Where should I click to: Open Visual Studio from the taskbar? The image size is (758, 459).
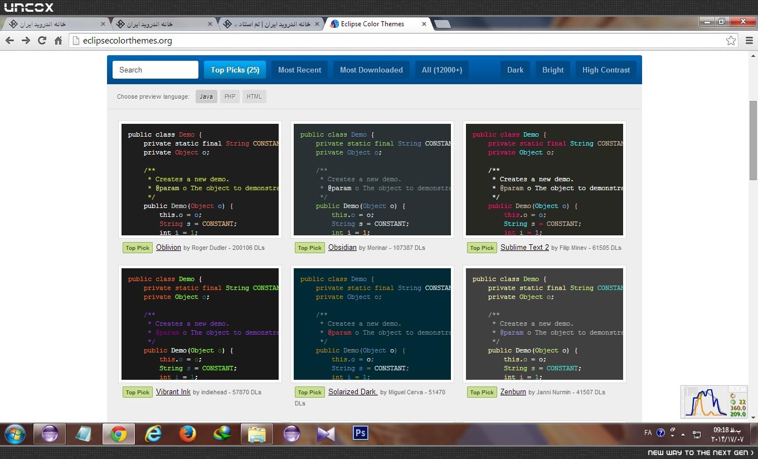pos(325,433)
